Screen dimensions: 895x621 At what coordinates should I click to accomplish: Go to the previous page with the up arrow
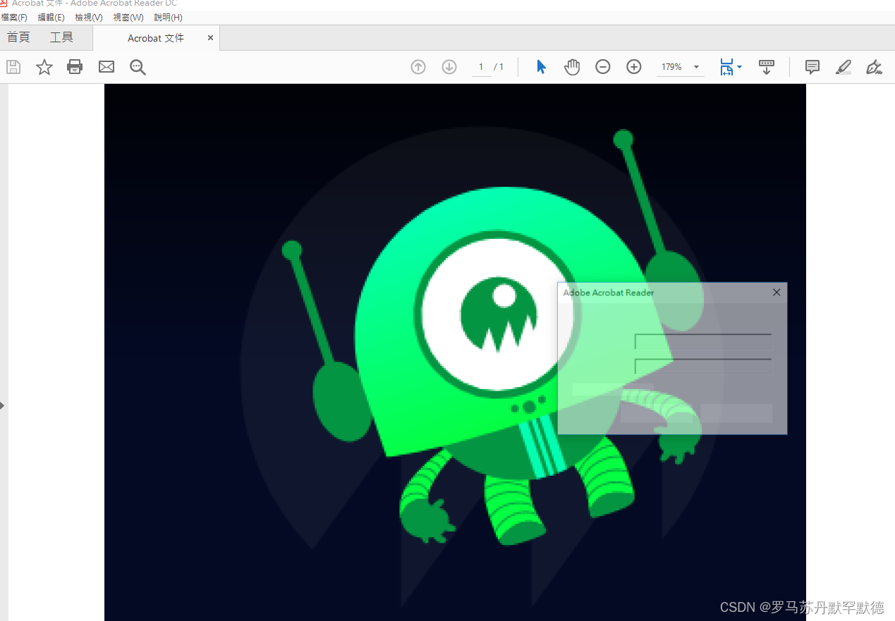tap(418, 67)
